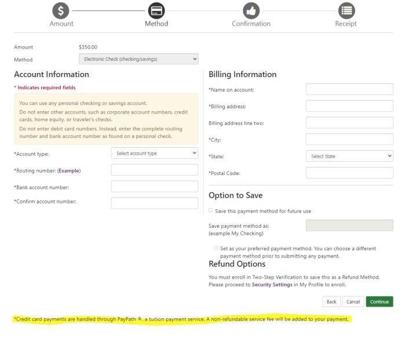Click the green Continue button

point(379,302)
